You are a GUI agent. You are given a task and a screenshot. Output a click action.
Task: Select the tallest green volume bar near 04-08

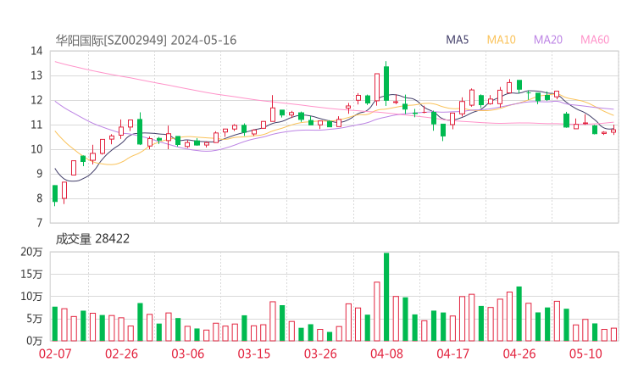[386, 297]
